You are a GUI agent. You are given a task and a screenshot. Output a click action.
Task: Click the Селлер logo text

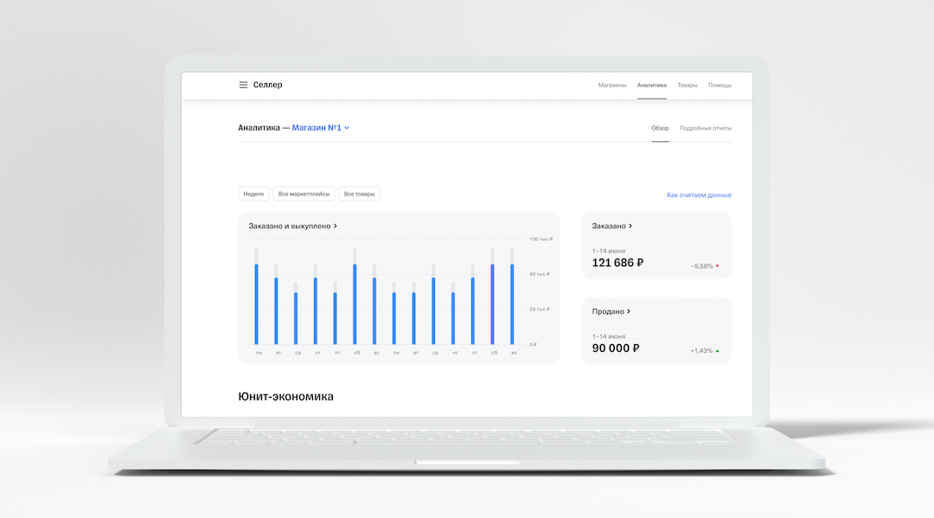267,85
